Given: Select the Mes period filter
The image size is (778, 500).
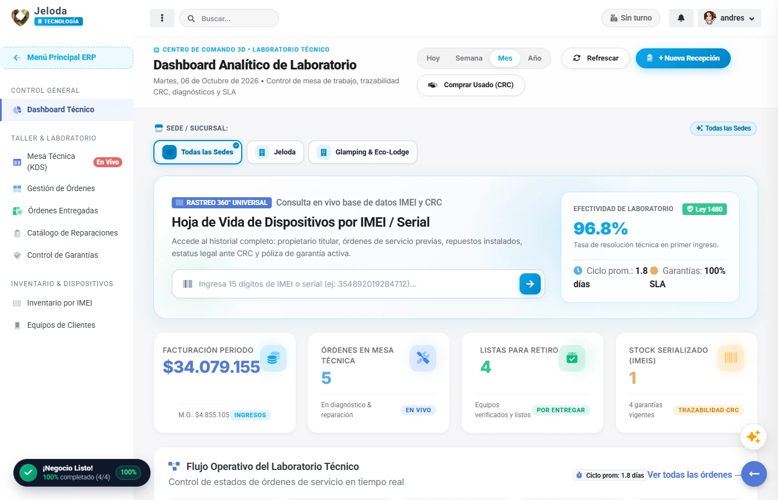Looking at the screenshot, I should click(505, 58).
